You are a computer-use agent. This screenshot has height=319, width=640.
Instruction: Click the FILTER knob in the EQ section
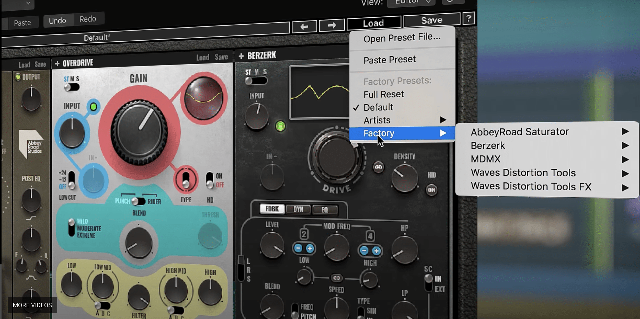(139, 297)
